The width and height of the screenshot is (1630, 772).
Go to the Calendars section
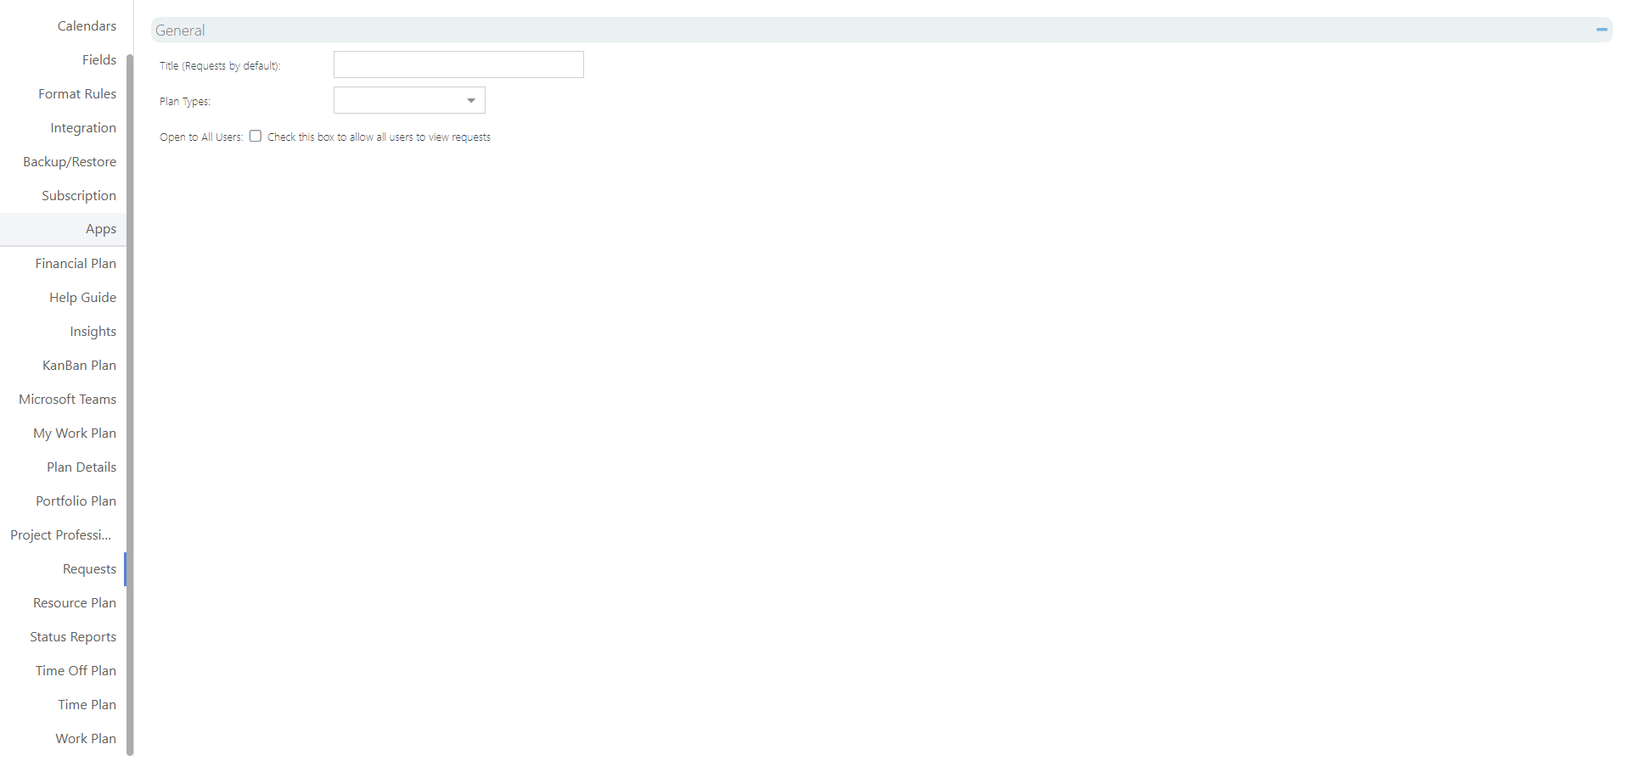click(87, 25)
